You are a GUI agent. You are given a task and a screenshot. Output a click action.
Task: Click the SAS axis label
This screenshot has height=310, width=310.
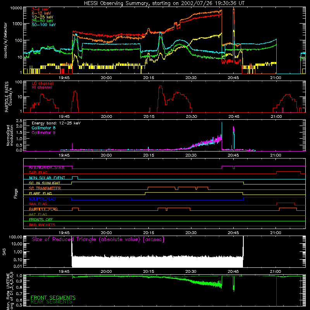pyautogui.click(x=4, y=252)
